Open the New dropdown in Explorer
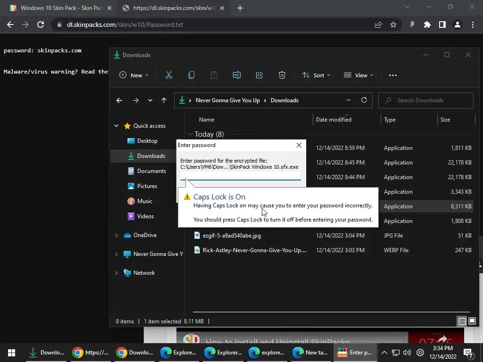 (133, 75)
